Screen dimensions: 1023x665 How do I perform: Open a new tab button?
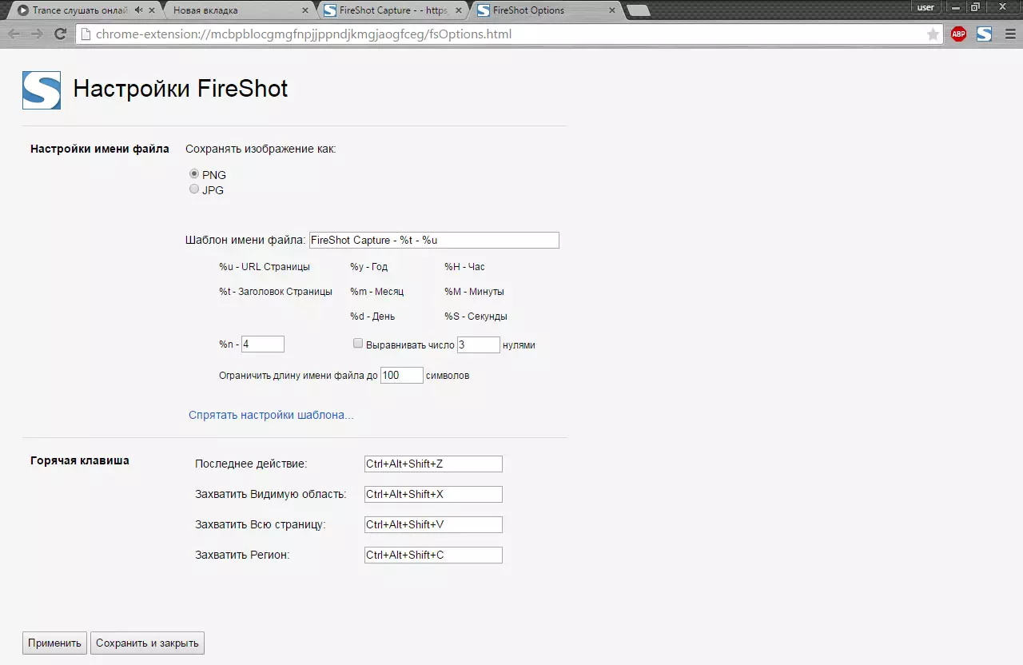[x=638, y=10]
